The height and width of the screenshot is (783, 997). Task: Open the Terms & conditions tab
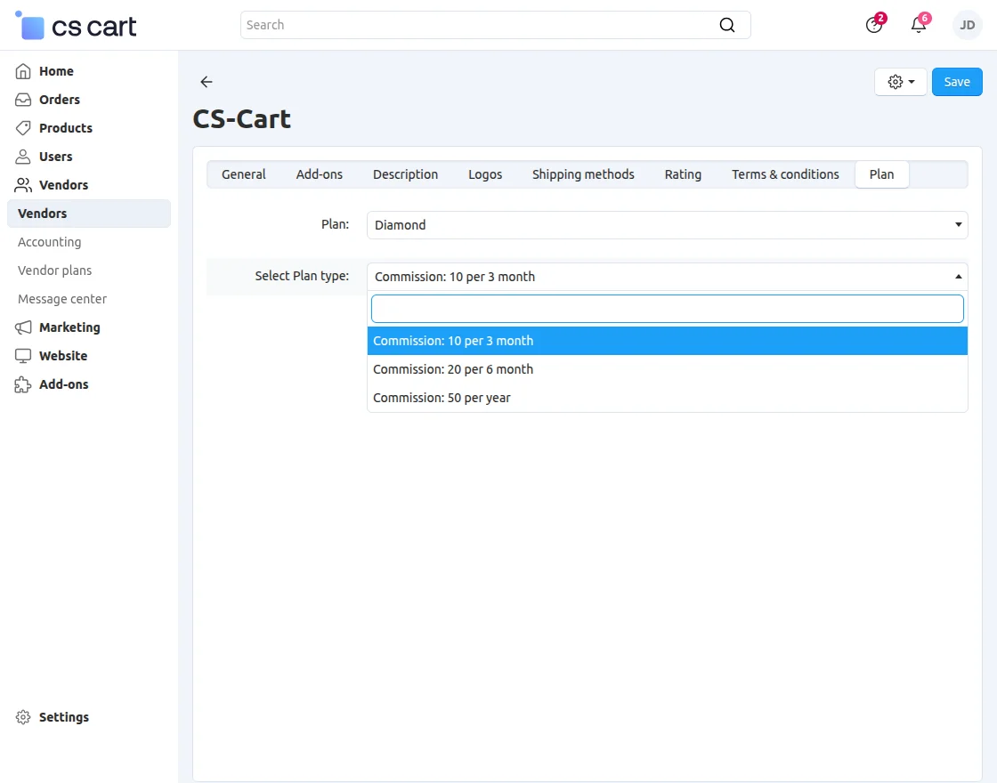click(785, 174)
